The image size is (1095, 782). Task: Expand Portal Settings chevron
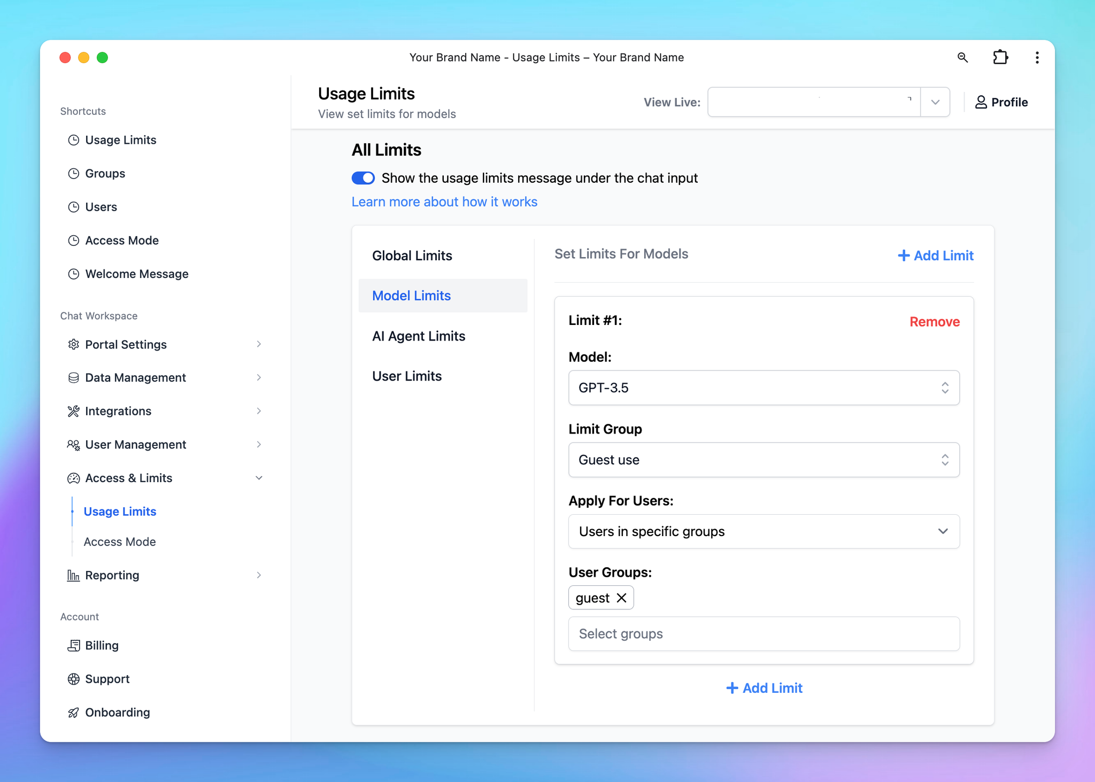(259, 344)
